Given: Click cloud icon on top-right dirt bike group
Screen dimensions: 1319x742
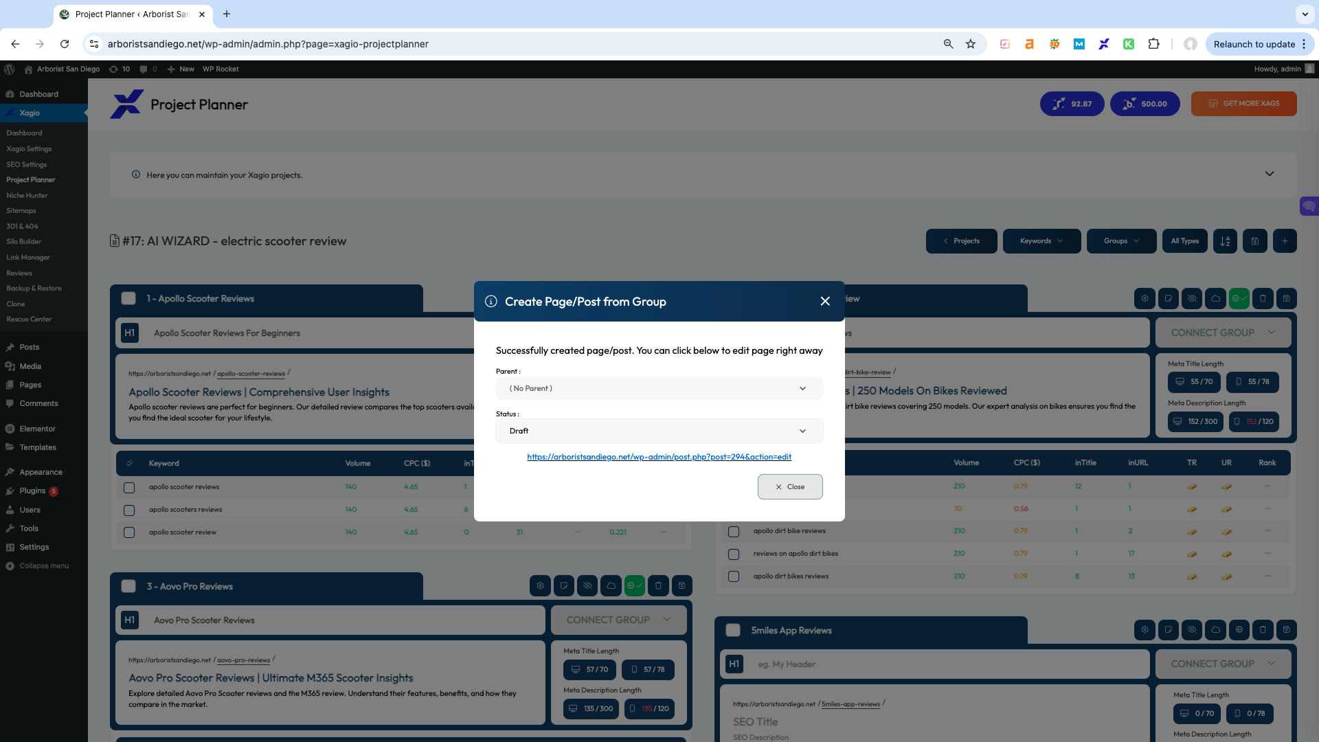Looking at the screenshot, I should point(1215,298).
